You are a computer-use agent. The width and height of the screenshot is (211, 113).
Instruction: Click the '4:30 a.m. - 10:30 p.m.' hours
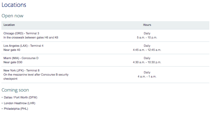147,62
